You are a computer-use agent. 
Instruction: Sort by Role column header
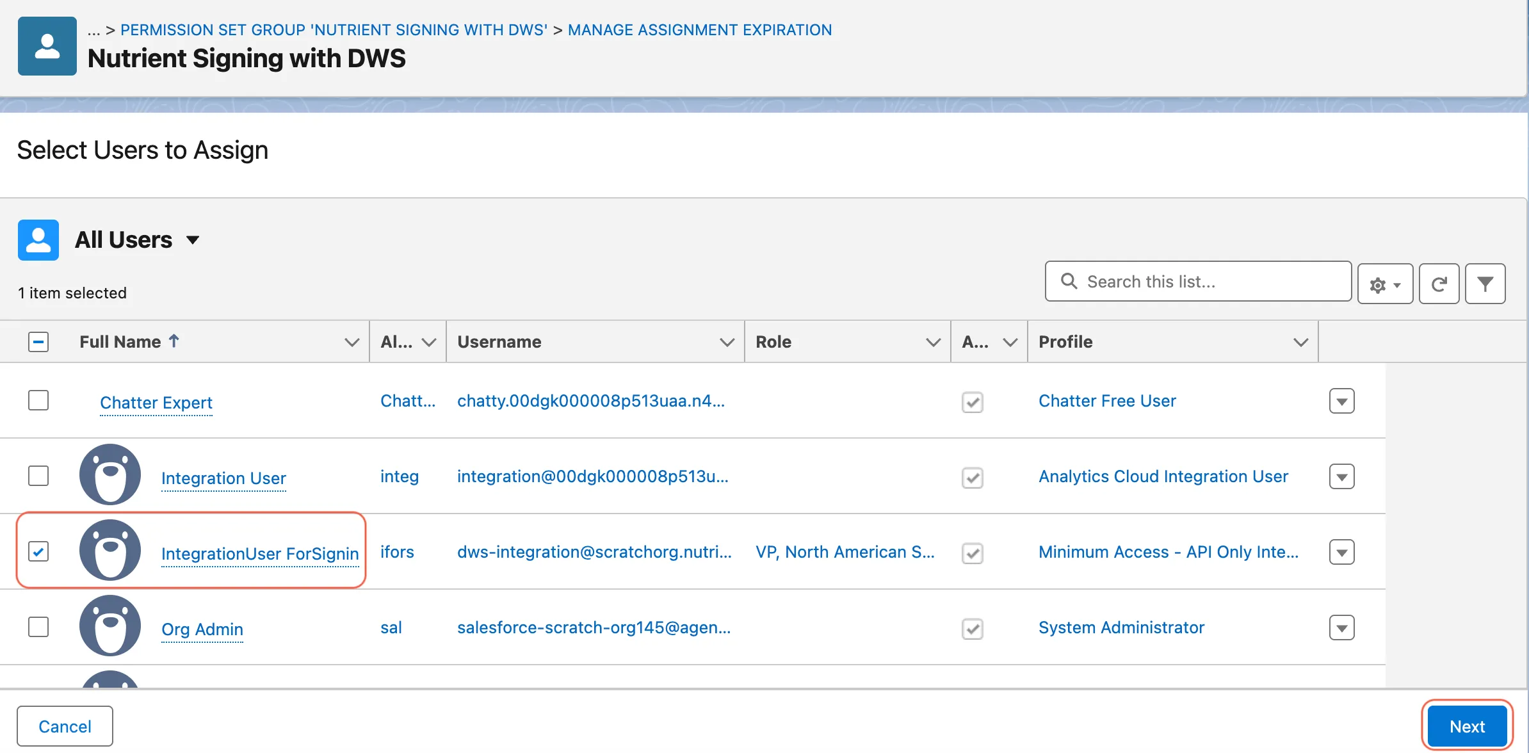773,342
